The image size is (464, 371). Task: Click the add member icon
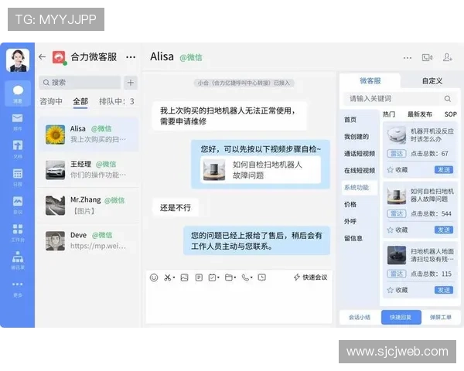tap(448, 57)
